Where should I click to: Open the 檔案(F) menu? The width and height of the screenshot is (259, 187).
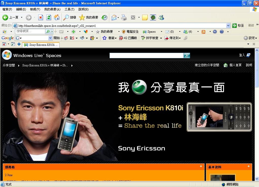7,9
